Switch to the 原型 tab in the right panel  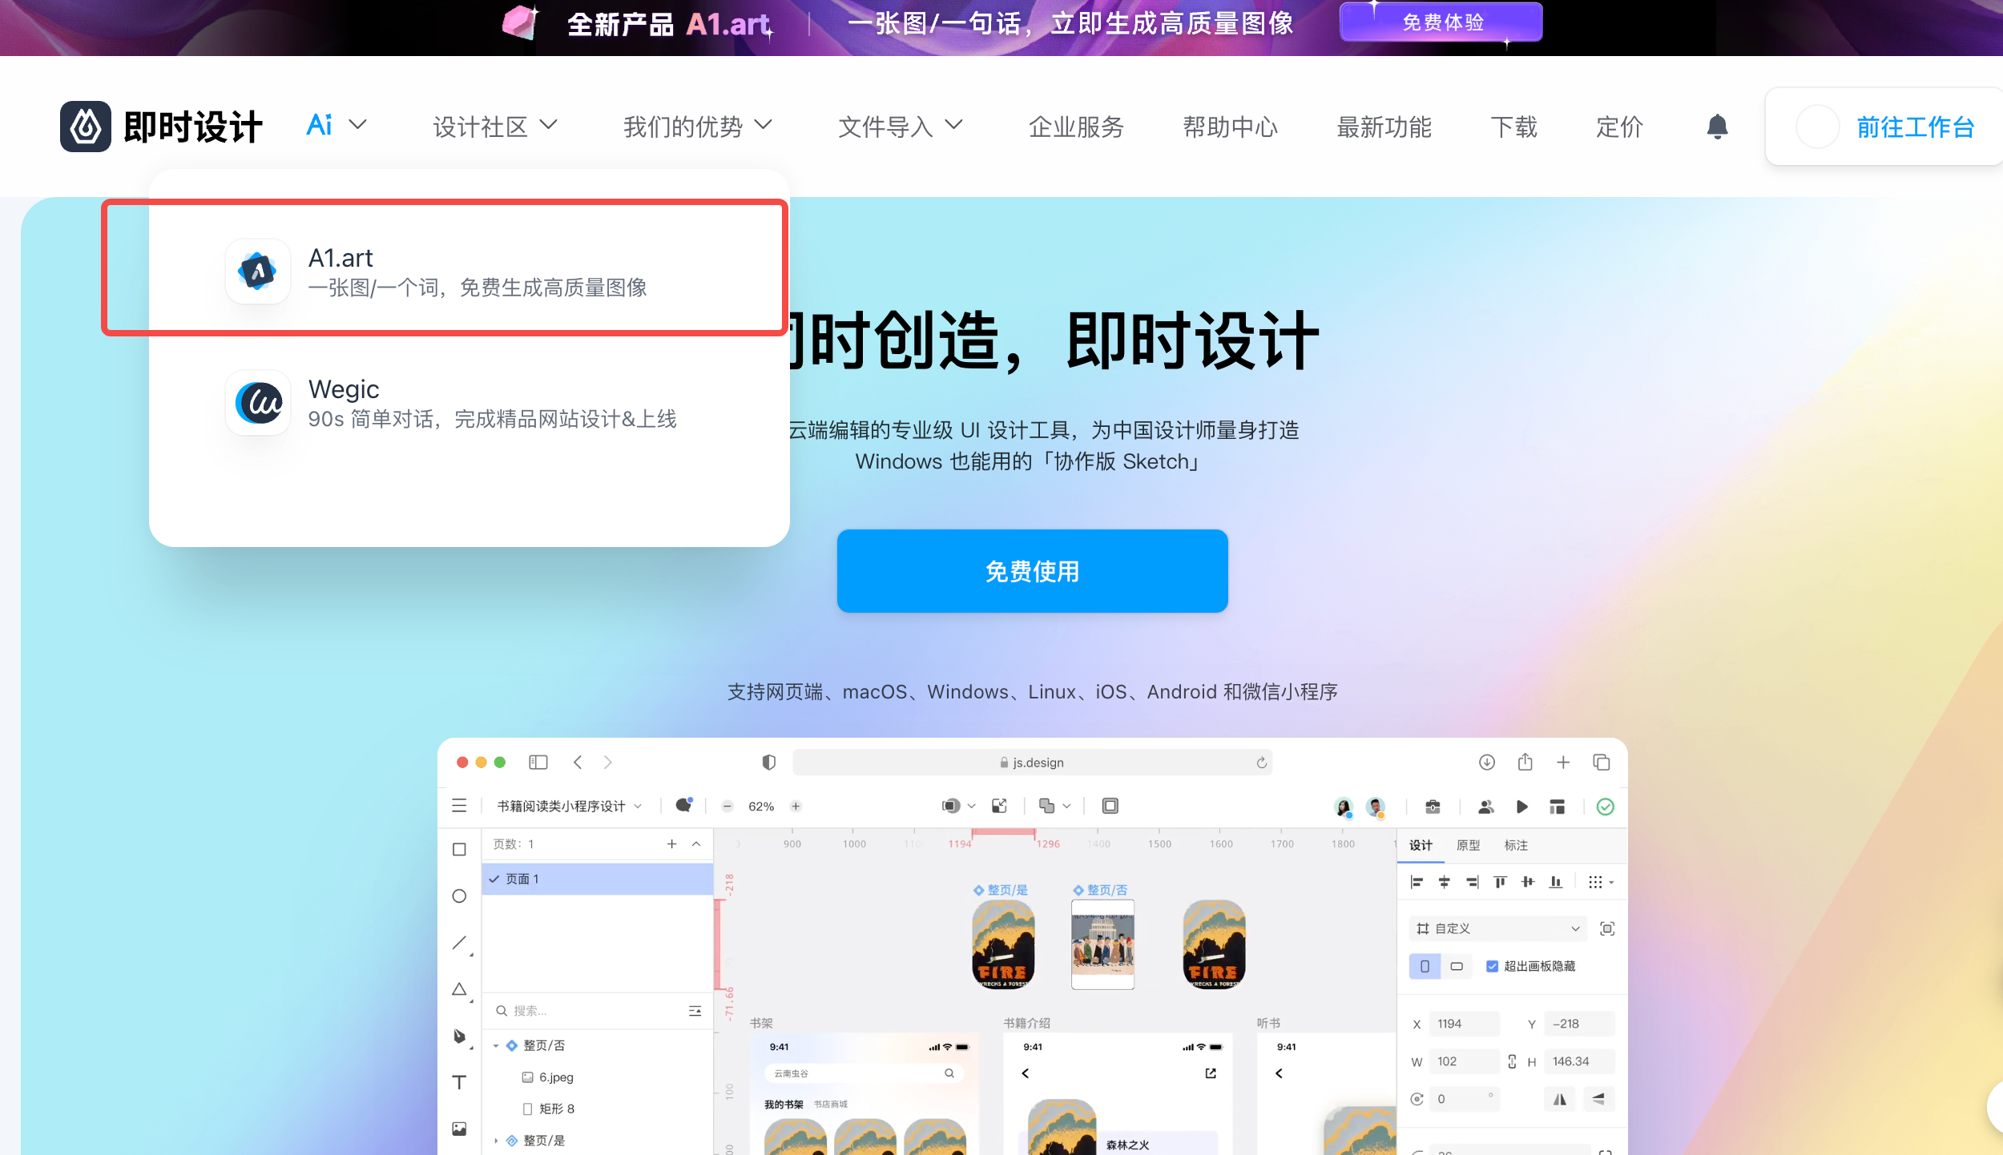[1469, 845]
